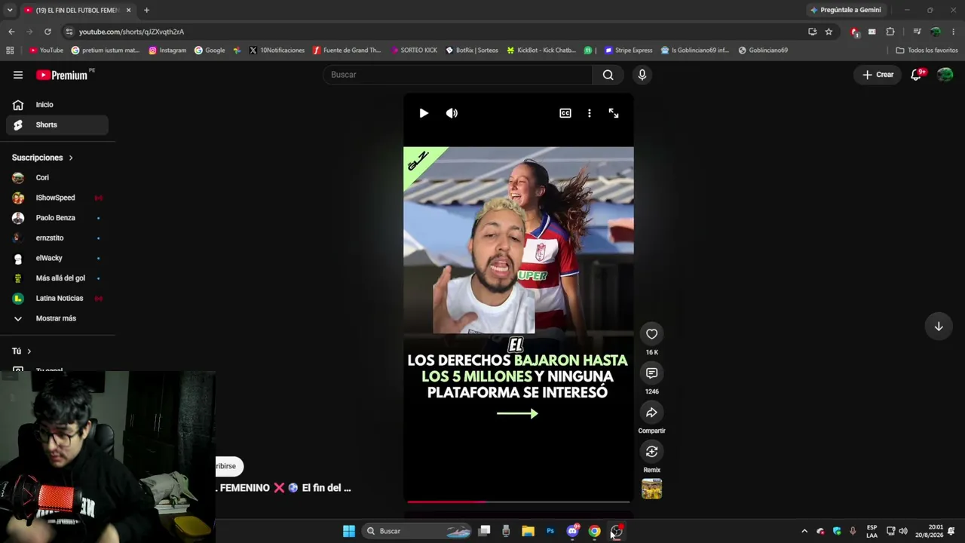965x543 pixels.
Task: Mute the Short's volume
Action: coord(452,113)
